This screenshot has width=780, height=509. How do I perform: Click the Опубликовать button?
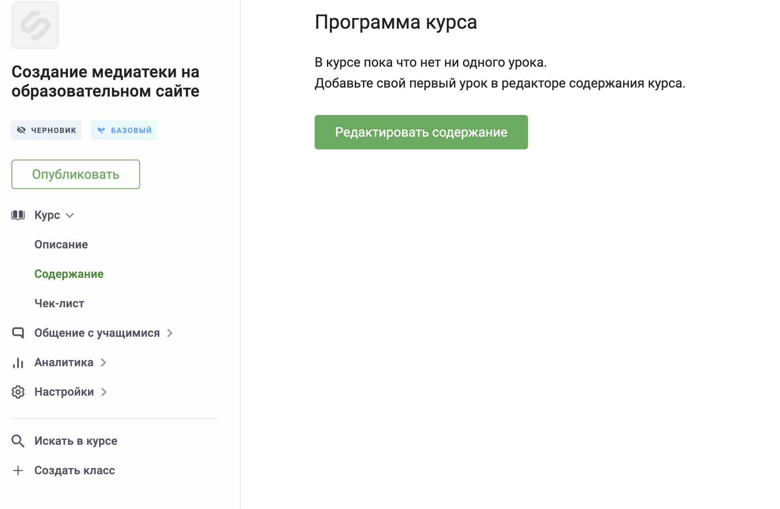click(76, 174)
